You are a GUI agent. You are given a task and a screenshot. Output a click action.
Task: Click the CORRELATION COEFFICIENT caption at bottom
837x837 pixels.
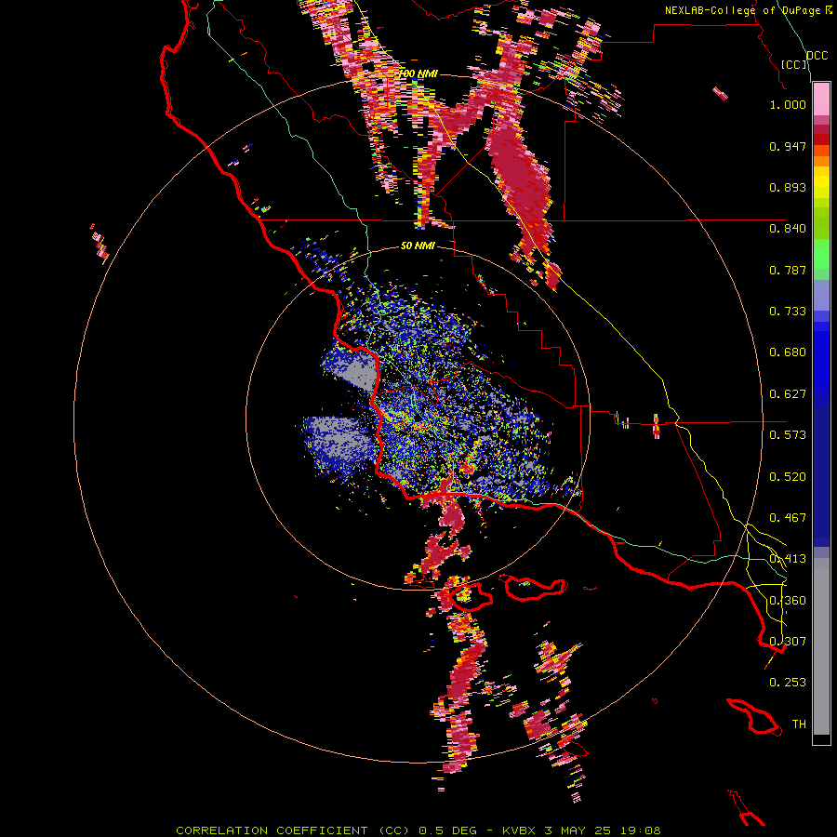418,830
